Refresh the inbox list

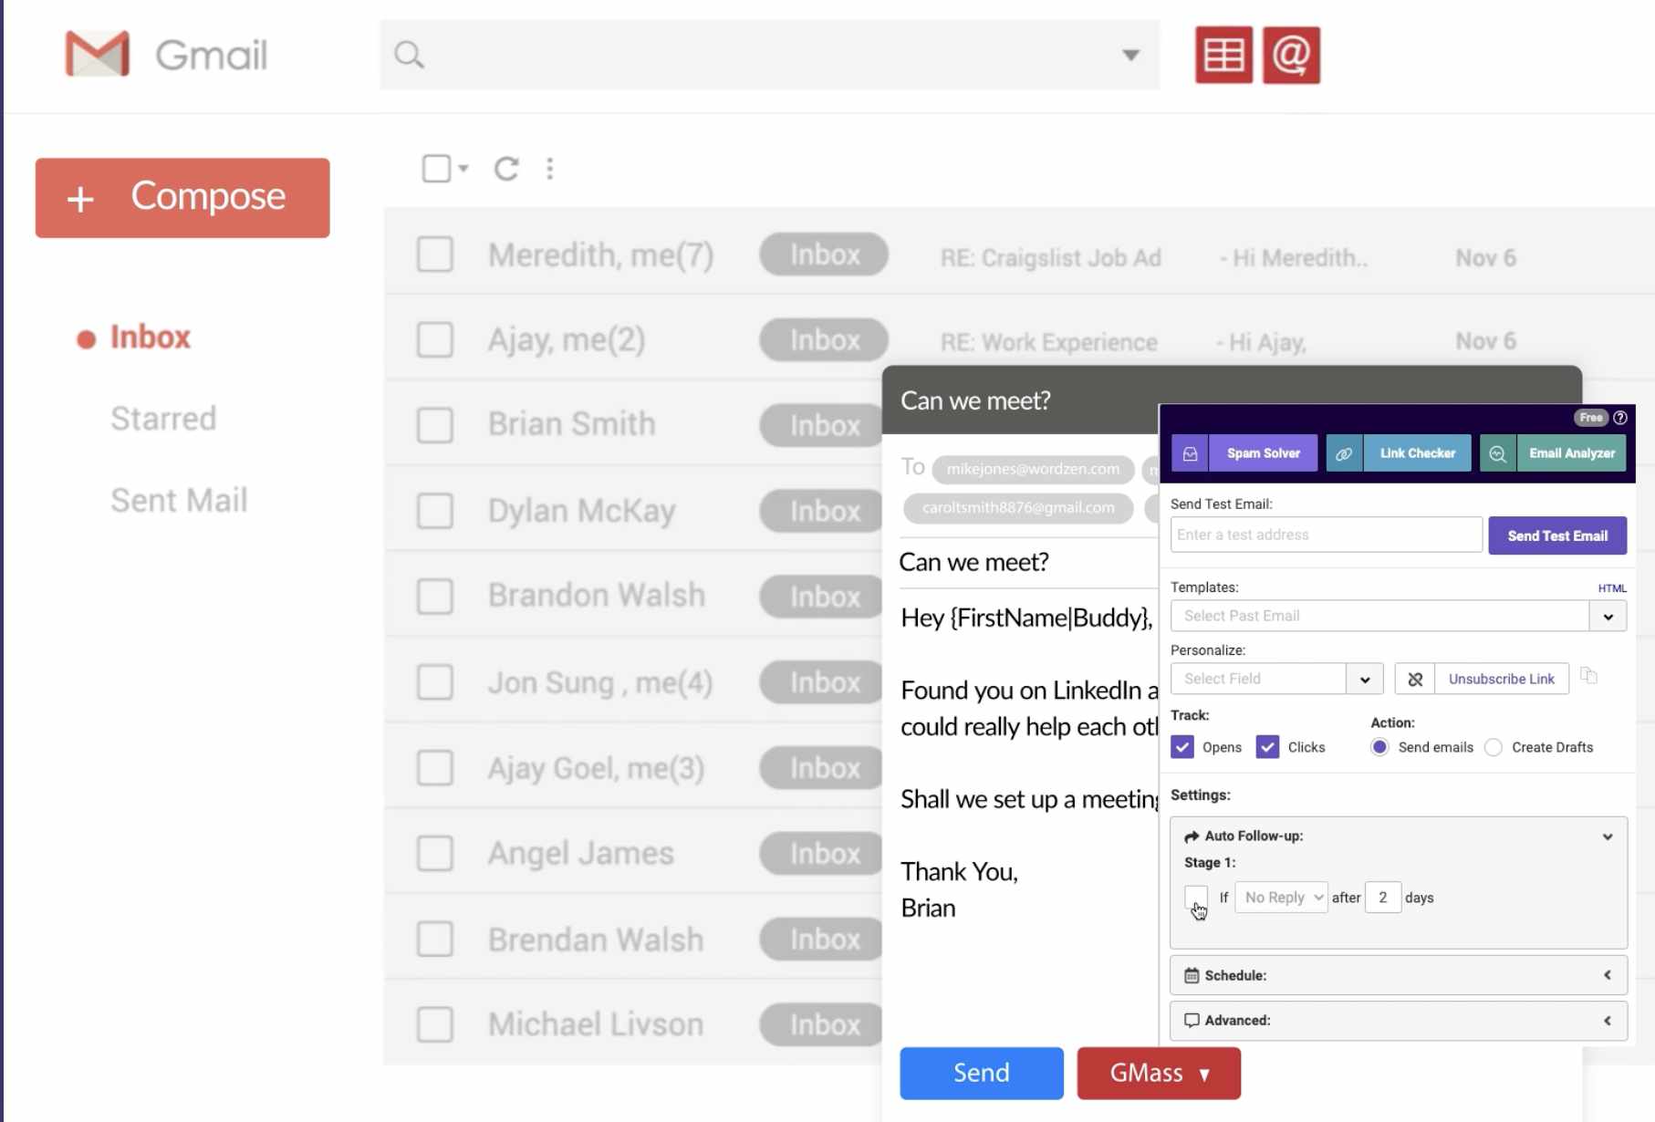click(x=506, y=169)
